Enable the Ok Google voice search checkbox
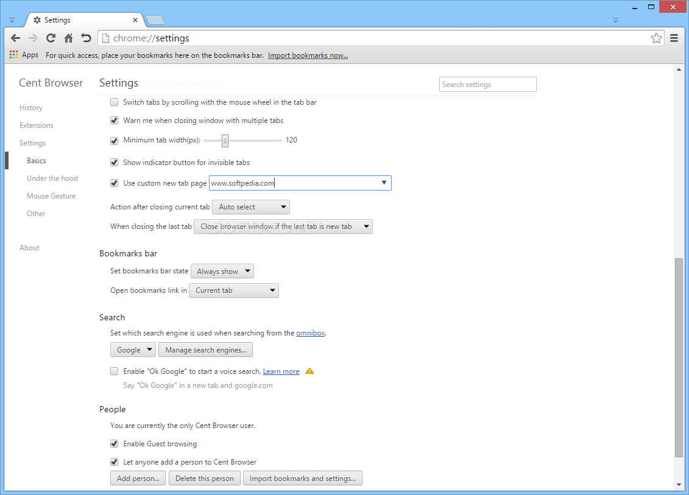 [x=115, y=371]
